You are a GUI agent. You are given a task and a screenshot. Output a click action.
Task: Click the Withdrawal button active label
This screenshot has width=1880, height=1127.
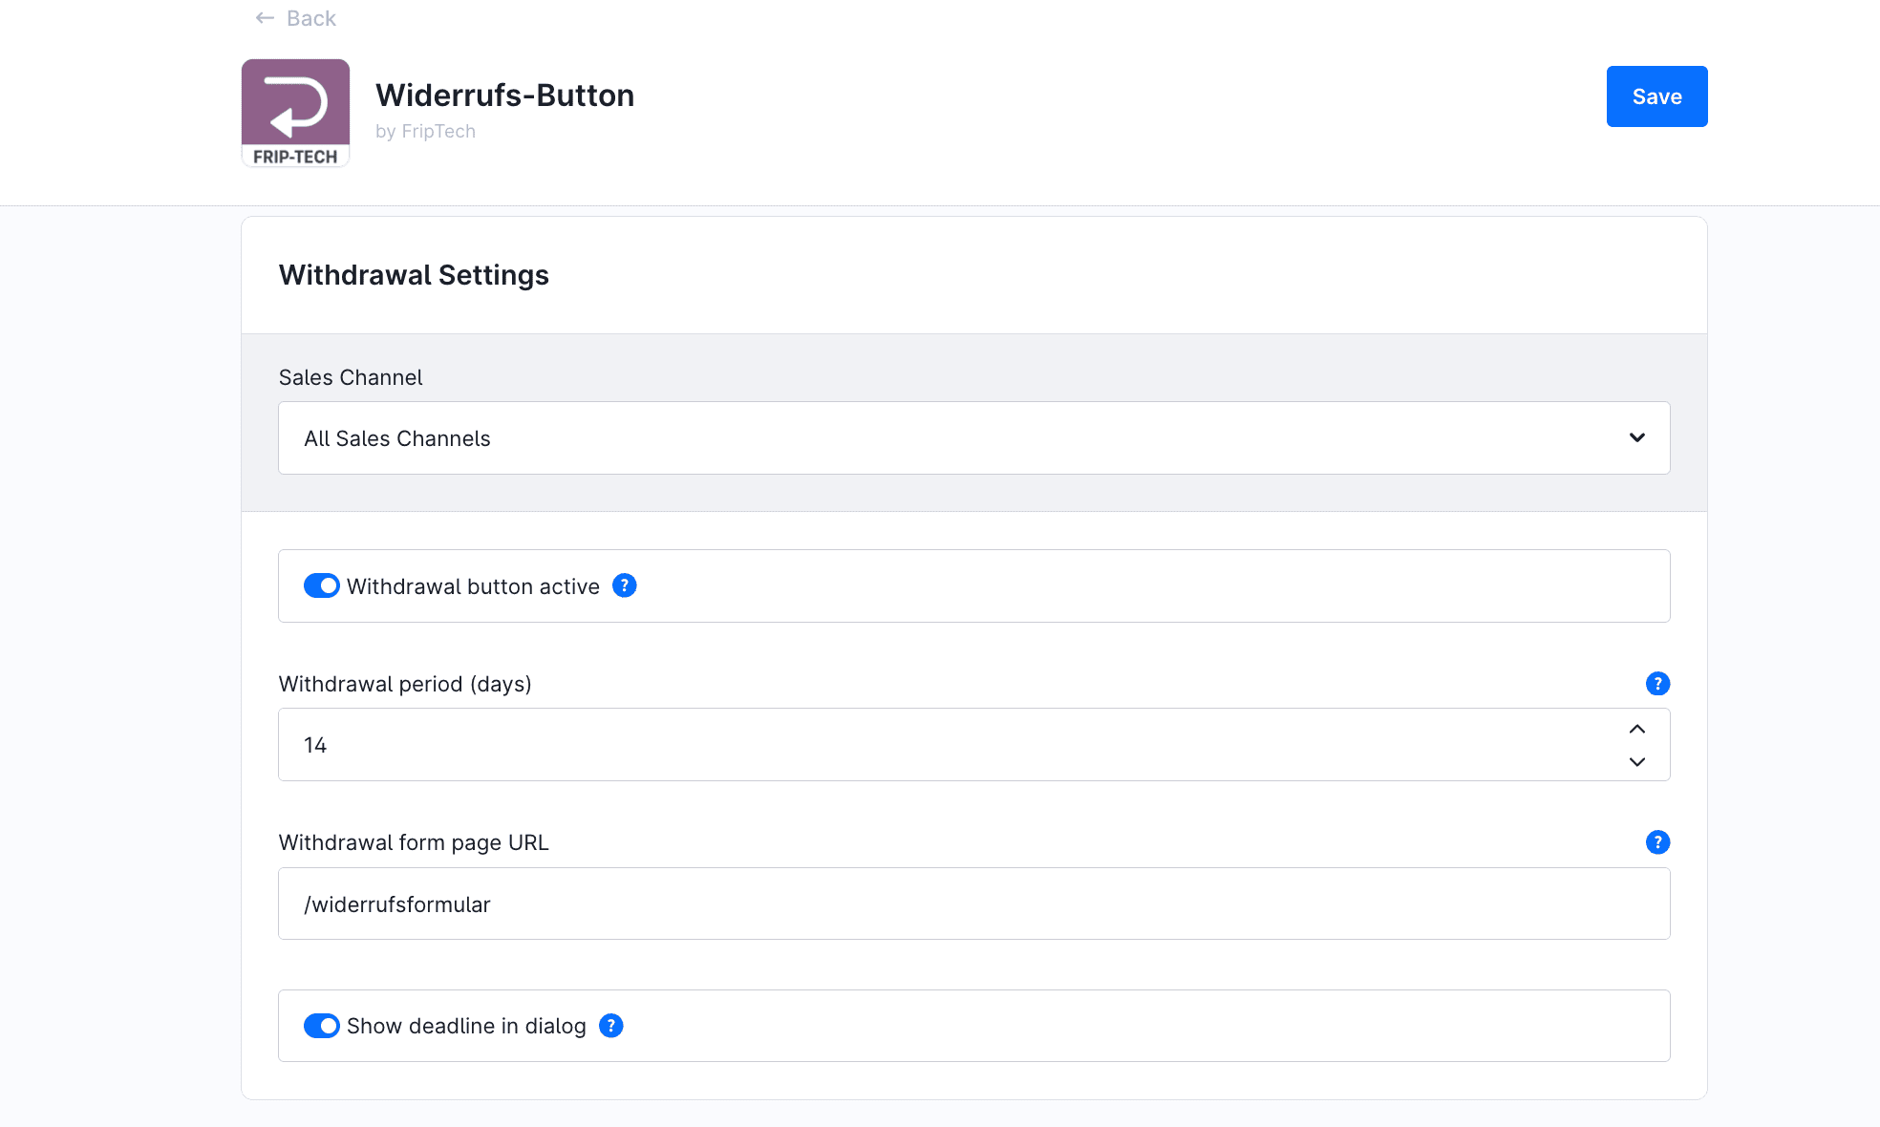click(x=473, y=586)
